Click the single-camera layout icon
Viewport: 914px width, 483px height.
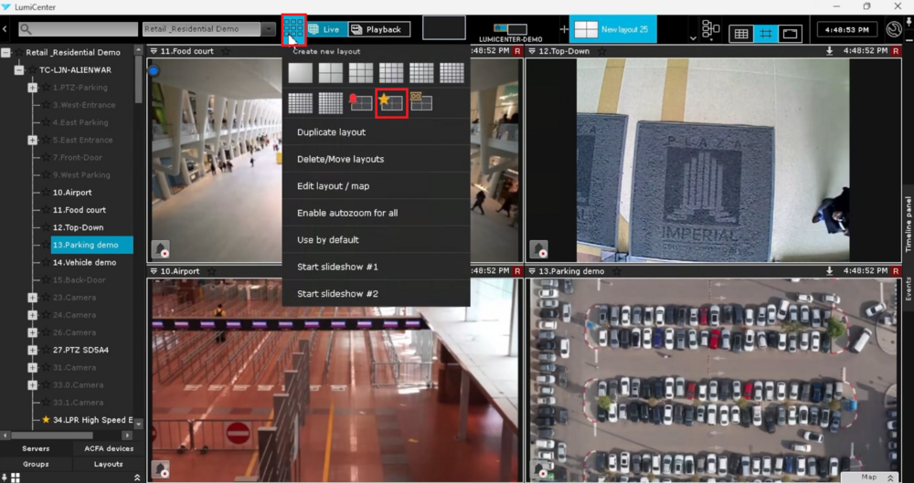(x=301, y=73)
